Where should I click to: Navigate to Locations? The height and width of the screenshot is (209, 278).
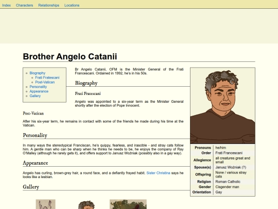(72, 5)
